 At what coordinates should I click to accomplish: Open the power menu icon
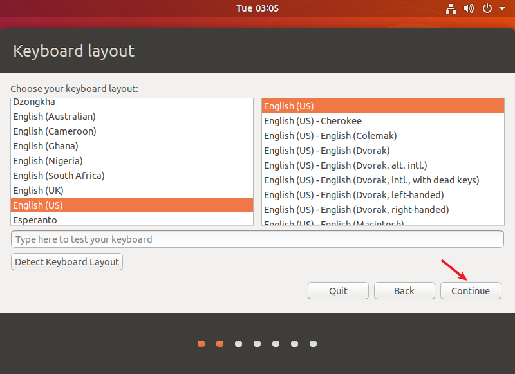(x=487, y=8)
